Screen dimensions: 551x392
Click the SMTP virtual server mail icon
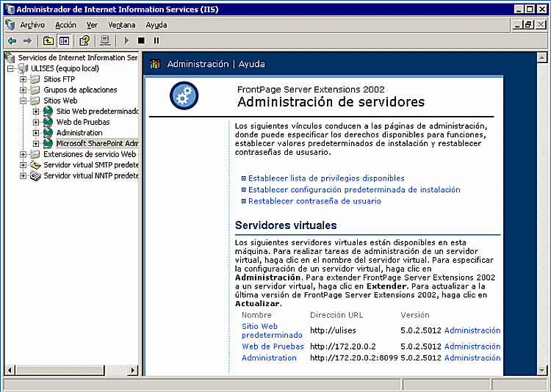(x=35, y=165)
